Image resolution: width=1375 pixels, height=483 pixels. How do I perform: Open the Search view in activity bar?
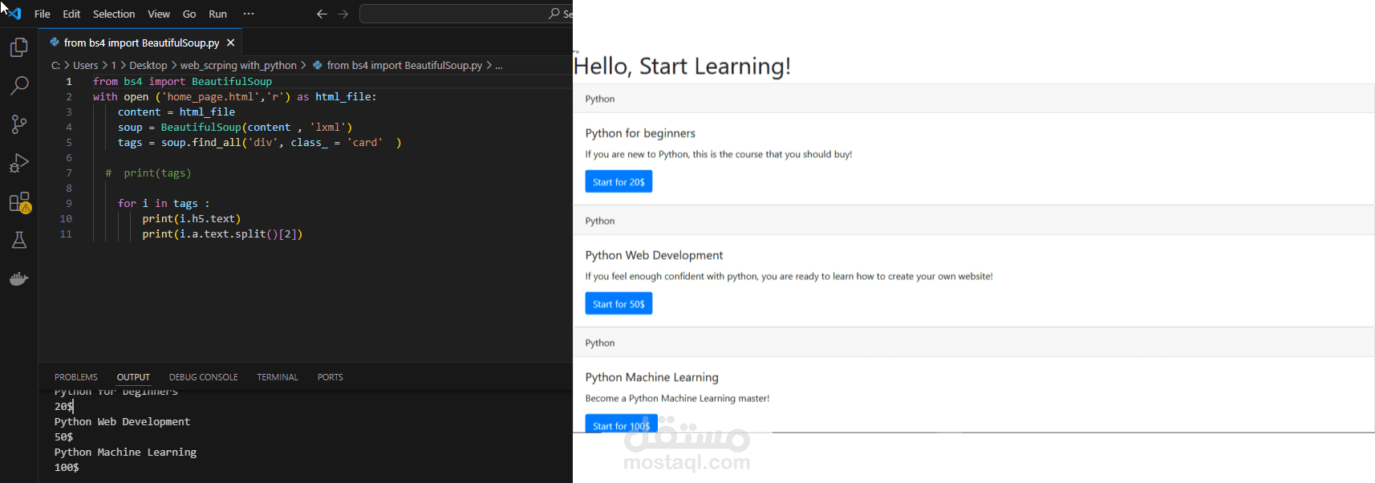[x=19, y=85]
